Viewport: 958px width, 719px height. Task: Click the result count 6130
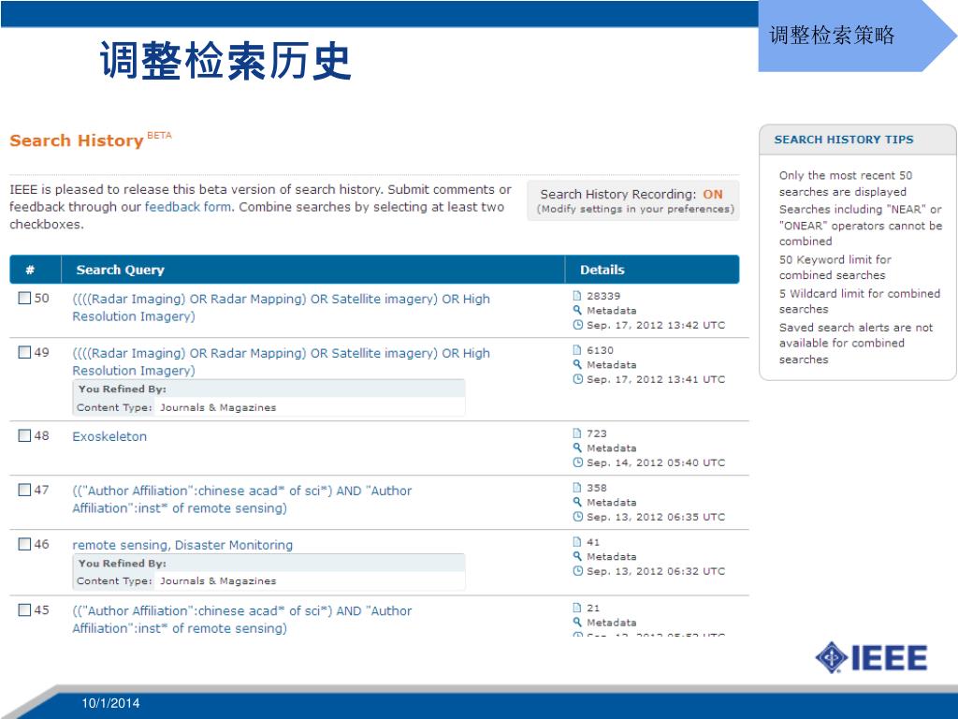[600, 350]
